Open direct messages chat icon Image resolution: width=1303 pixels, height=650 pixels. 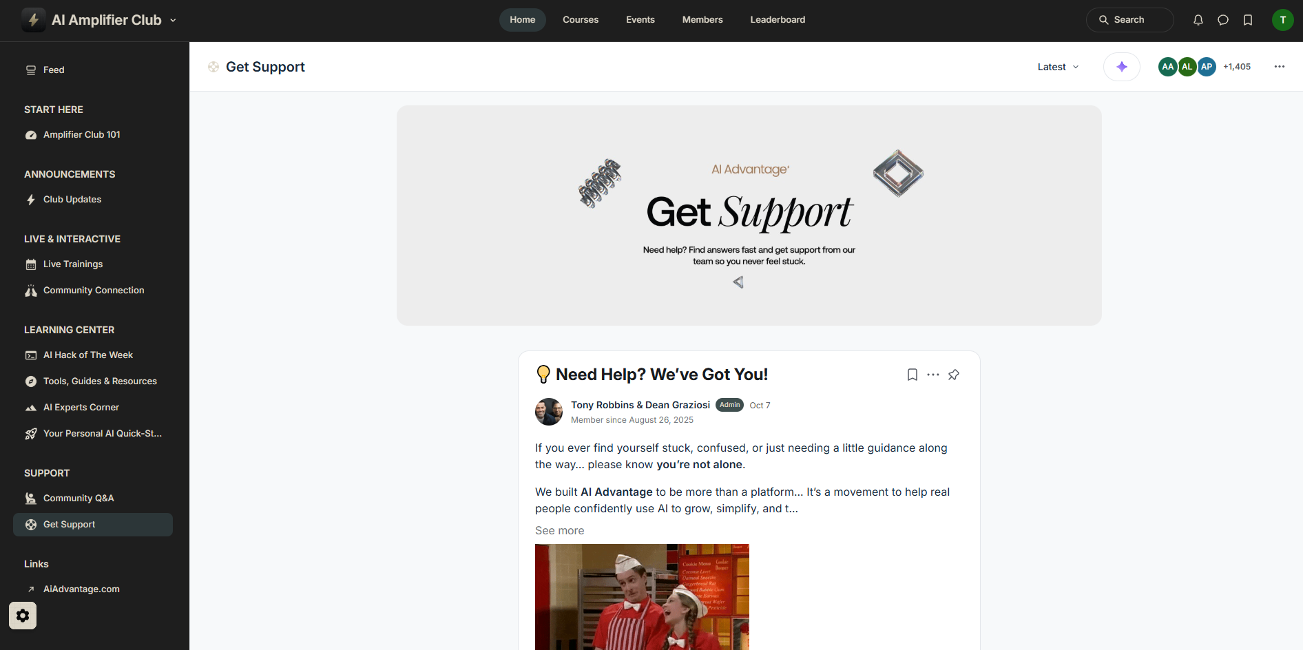pyautogui.click(x=1223, y=20)
